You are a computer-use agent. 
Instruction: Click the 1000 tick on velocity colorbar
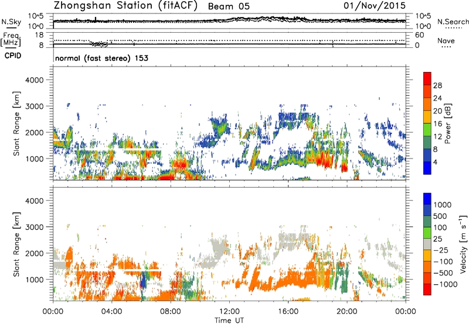[442, 205]
